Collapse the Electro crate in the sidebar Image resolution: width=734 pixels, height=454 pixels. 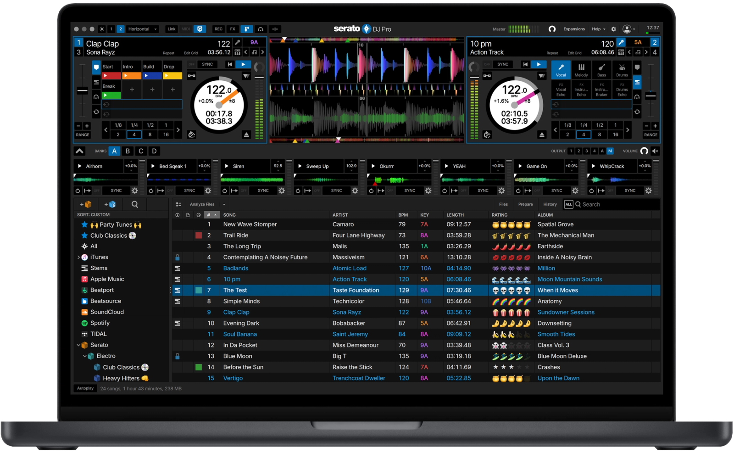(x=84, y=356)
